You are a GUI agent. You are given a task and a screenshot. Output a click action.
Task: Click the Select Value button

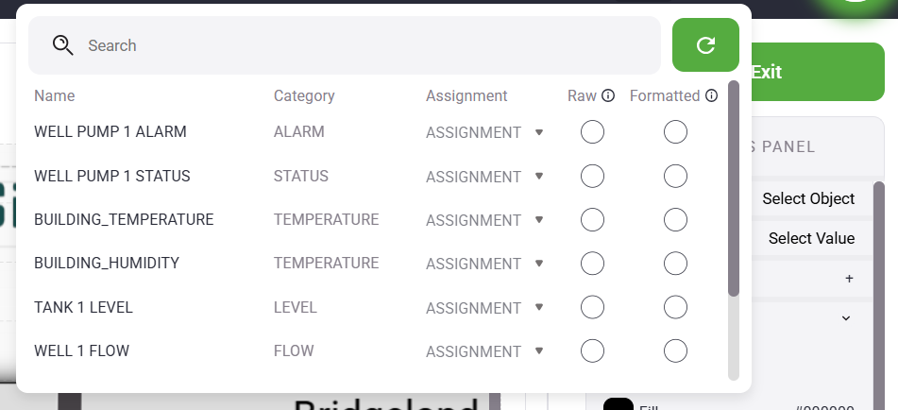[x=811, y=238]
